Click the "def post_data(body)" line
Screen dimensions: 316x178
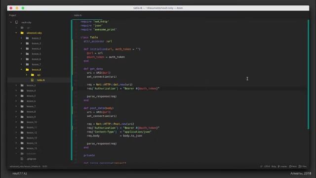coord(99,108)
